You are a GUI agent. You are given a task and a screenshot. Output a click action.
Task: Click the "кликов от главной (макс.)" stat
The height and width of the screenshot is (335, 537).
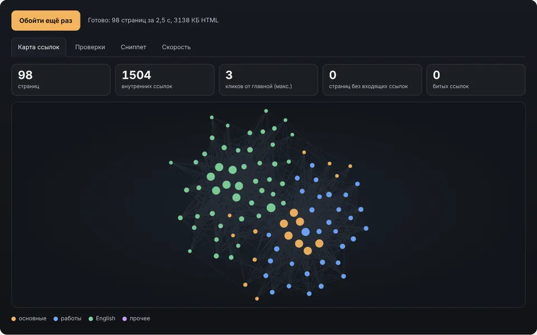click(x=268, y=80)
